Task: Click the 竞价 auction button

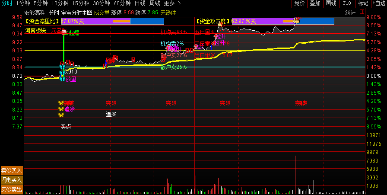Action: pos(300,3)
